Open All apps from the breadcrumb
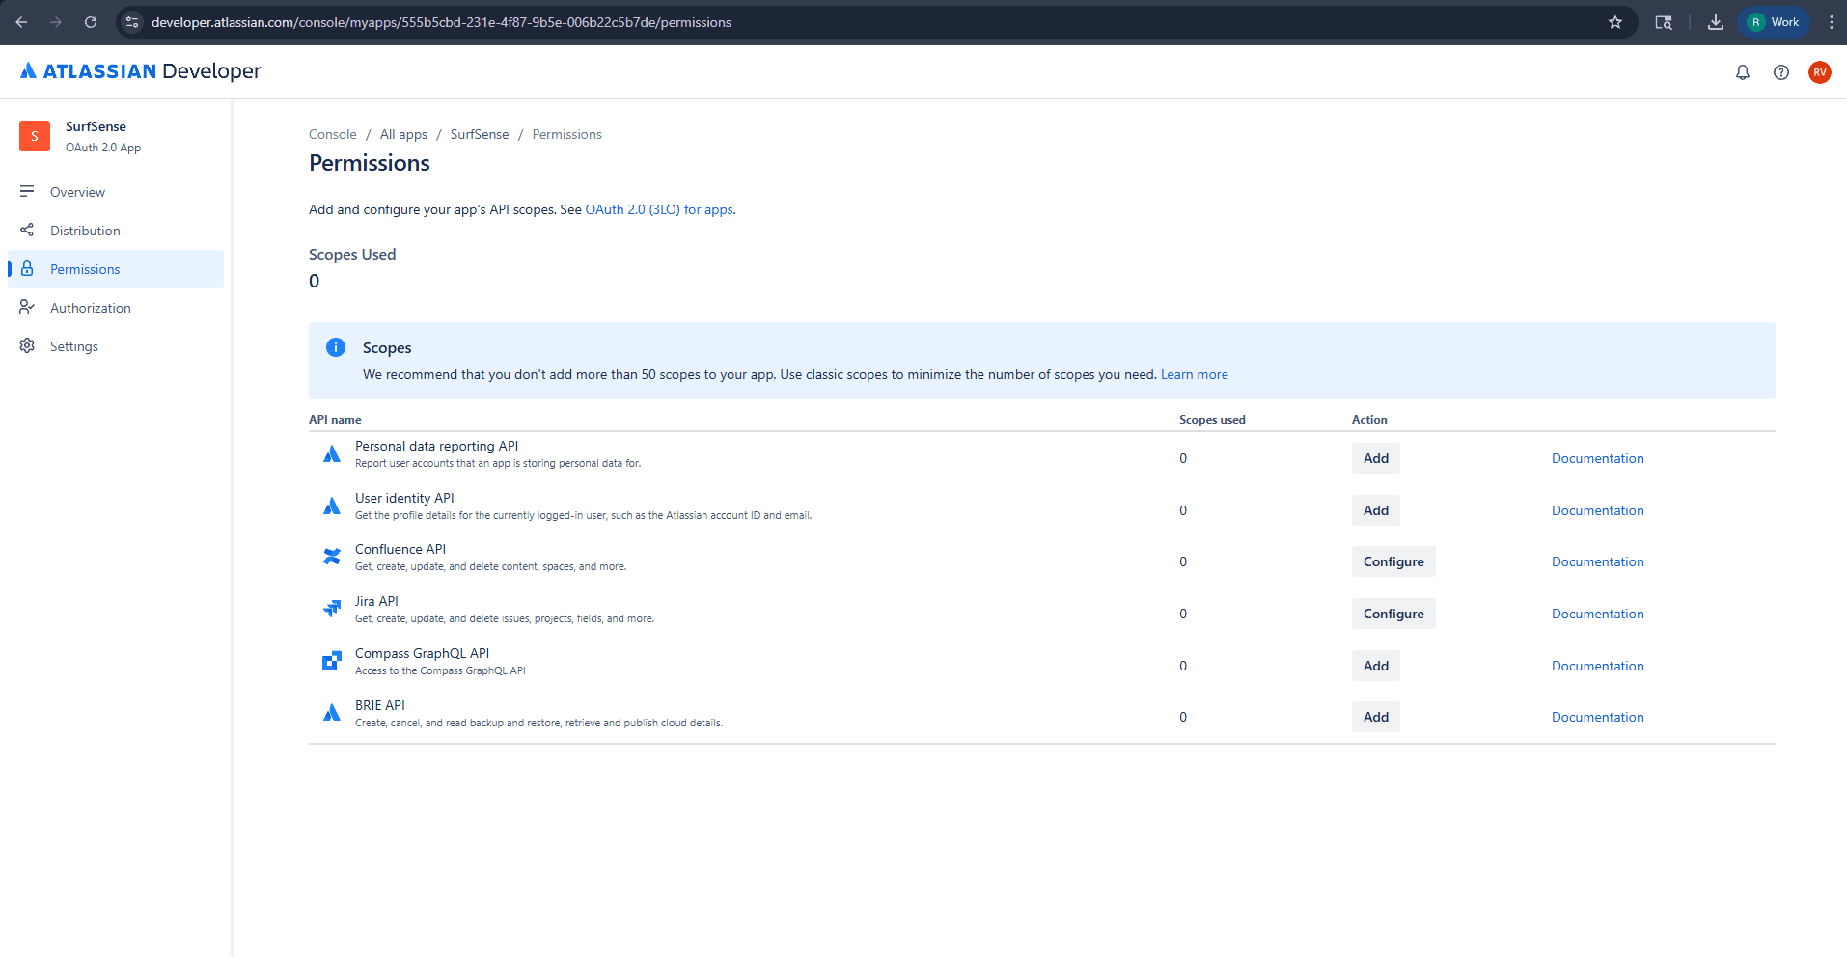 [402, 134]
